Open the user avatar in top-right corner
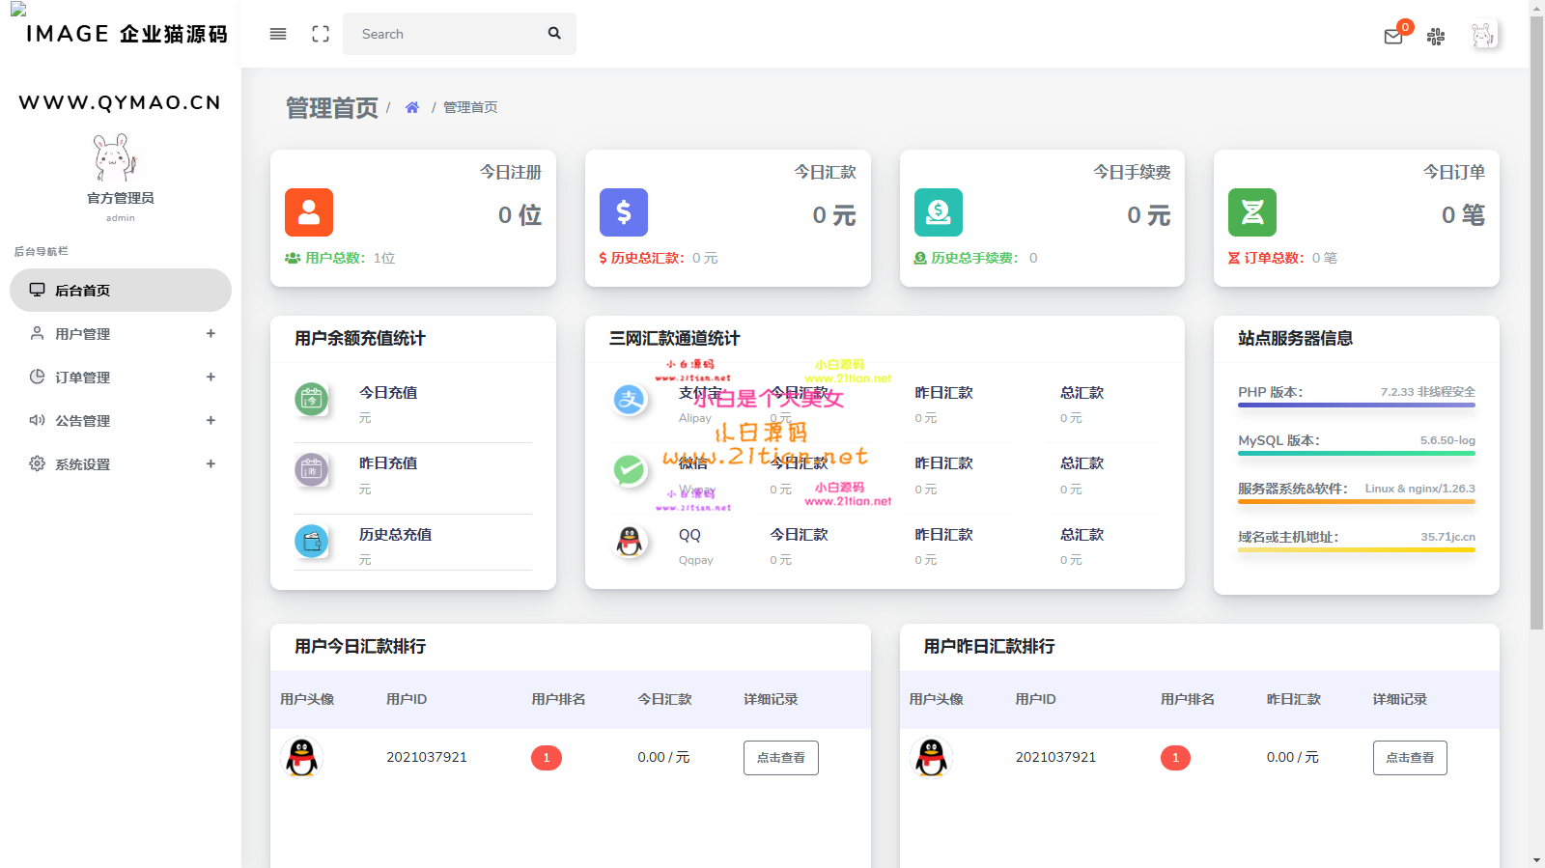Viewport: 1545px width, 868px height. tap(1483, 36)
